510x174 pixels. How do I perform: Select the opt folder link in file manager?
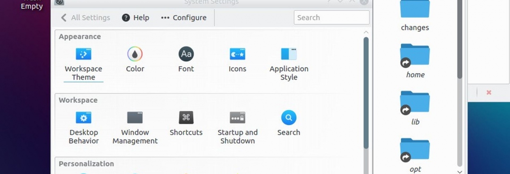(x=415, y=155)
